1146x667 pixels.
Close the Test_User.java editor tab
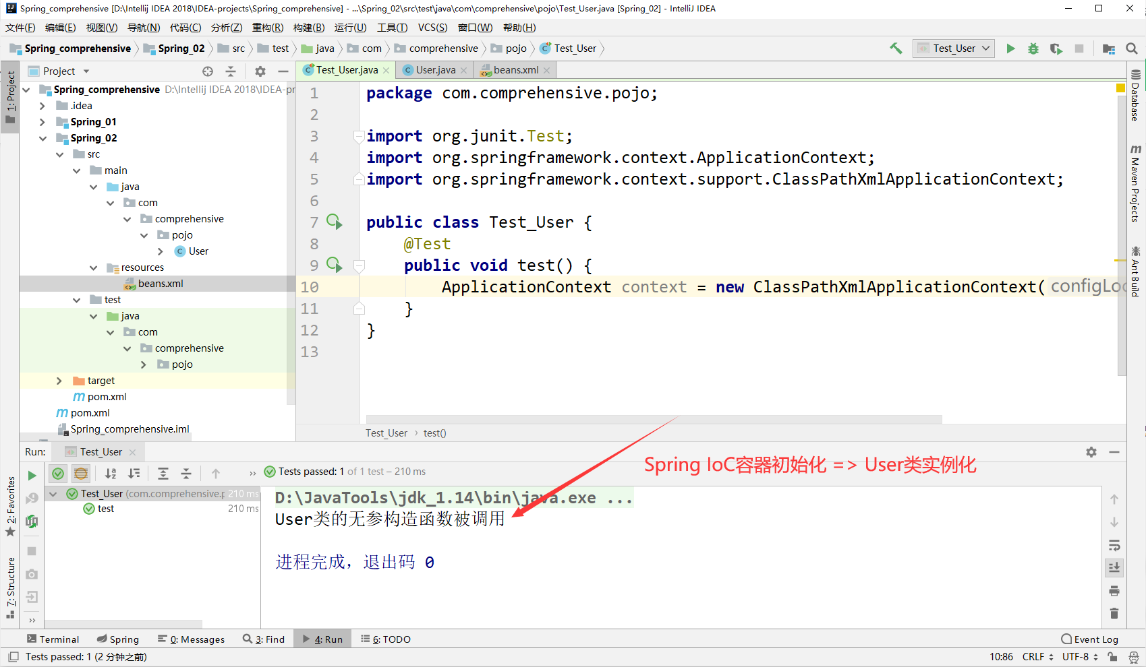386,70
